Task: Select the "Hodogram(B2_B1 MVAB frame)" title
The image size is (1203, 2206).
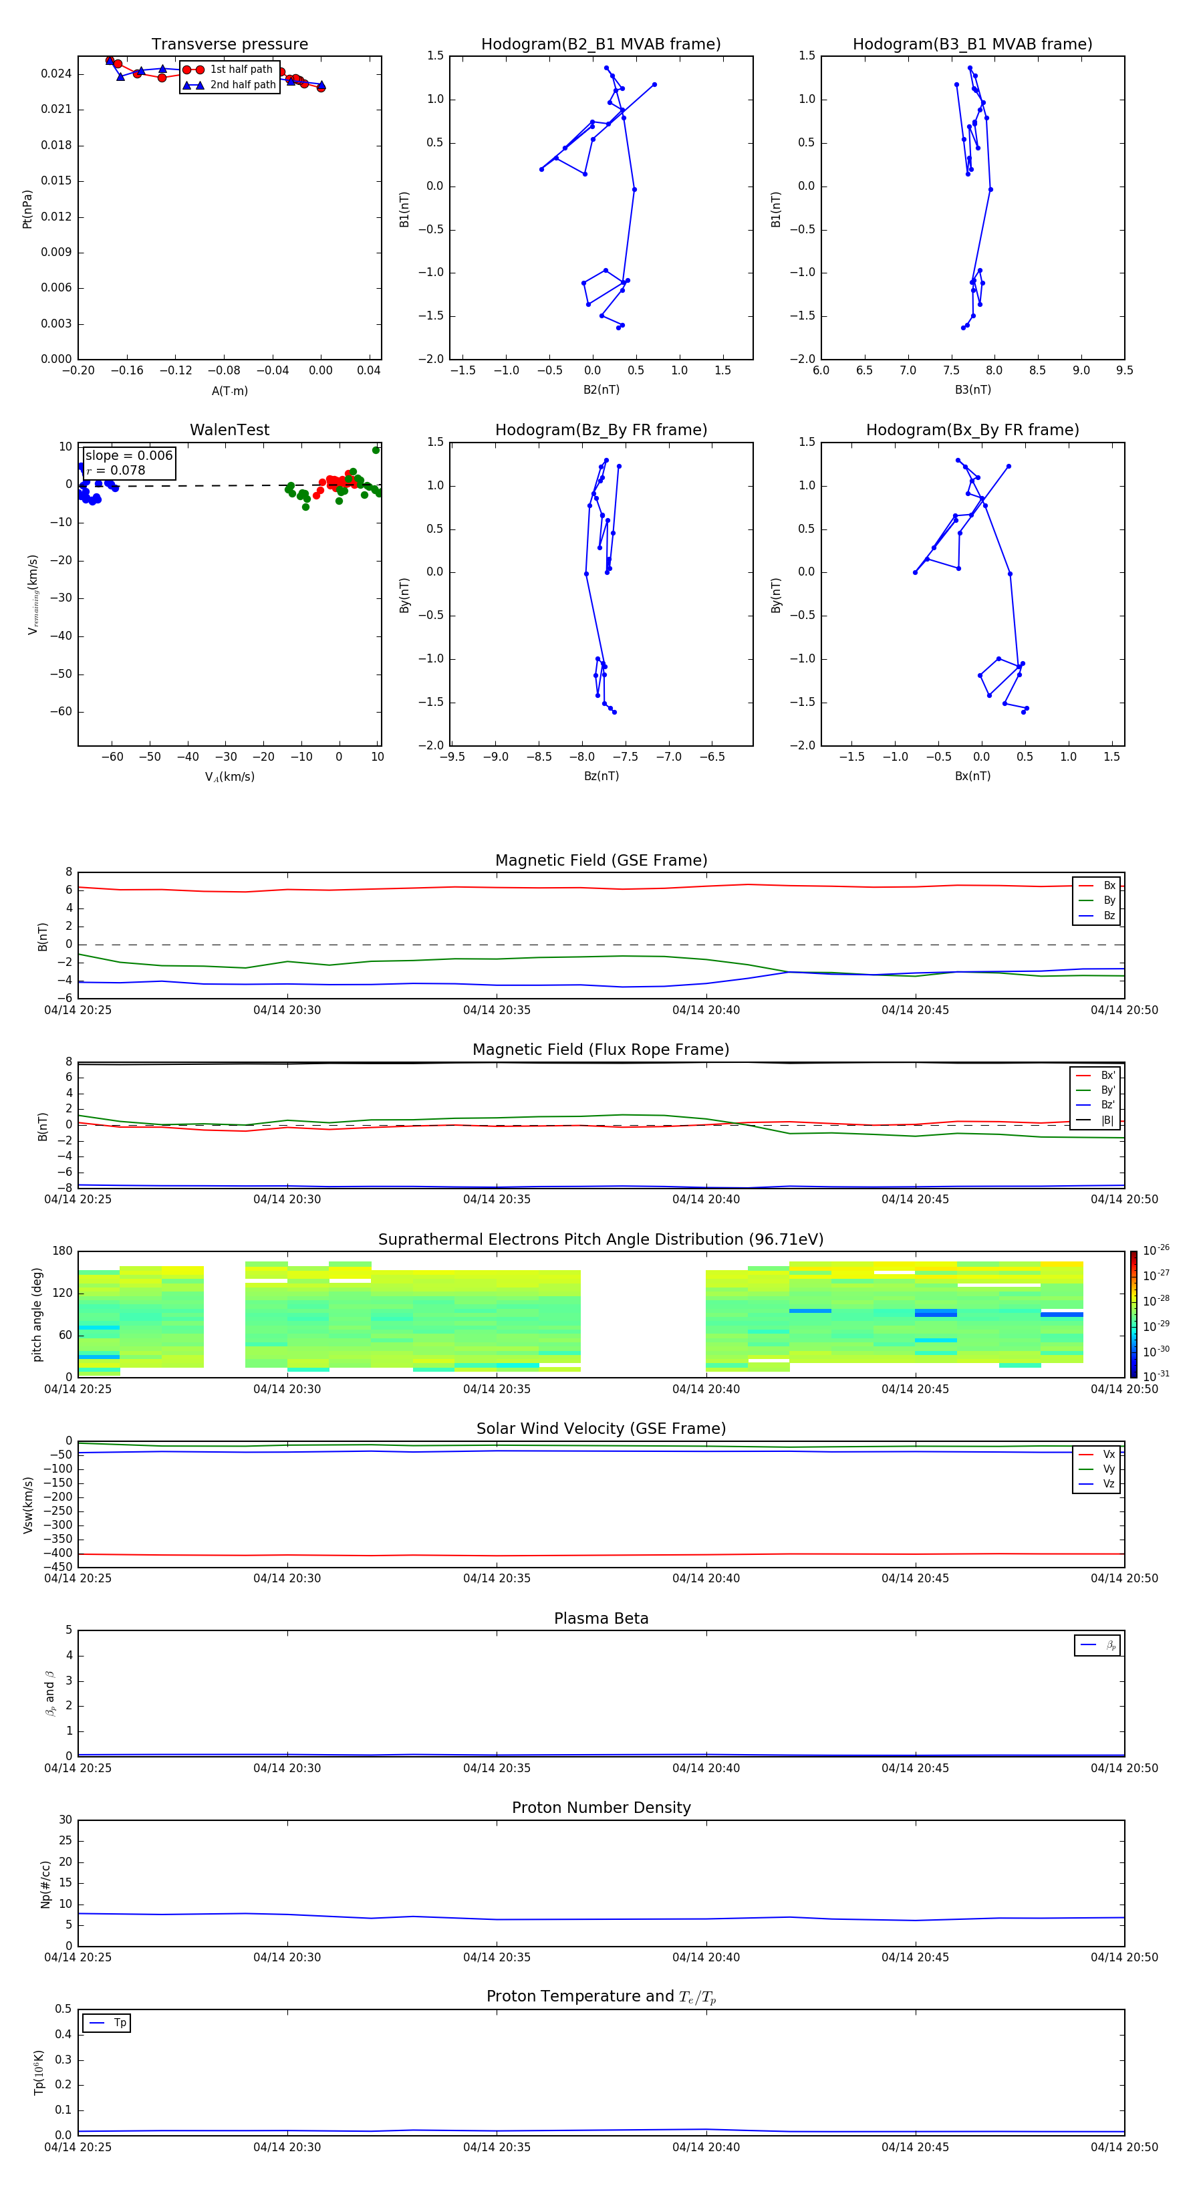Action: 601,45
